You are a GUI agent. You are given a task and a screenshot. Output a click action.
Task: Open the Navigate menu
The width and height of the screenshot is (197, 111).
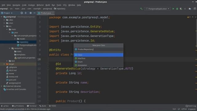pos(16,5)
